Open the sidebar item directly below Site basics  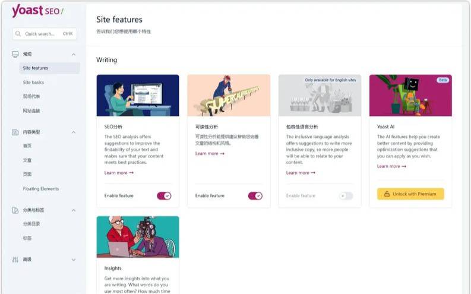point(31,96)
